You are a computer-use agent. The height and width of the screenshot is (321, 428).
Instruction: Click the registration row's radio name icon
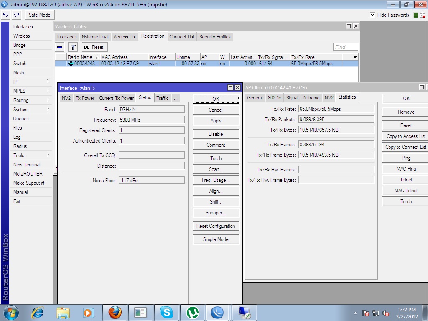coord(71,64)
